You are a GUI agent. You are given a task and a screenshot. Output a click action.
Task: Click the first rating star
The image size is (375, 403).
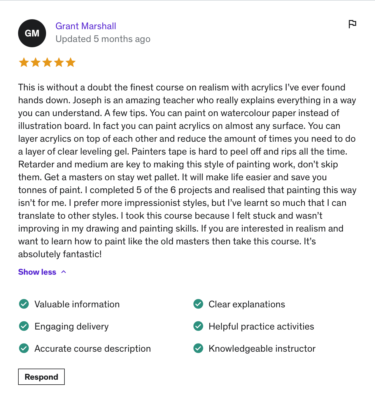[x=24, y=62]
